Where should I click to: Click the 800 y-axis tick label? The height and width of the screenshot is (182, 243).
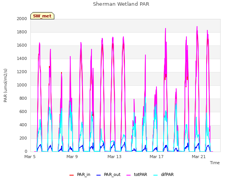coord(23,99)
